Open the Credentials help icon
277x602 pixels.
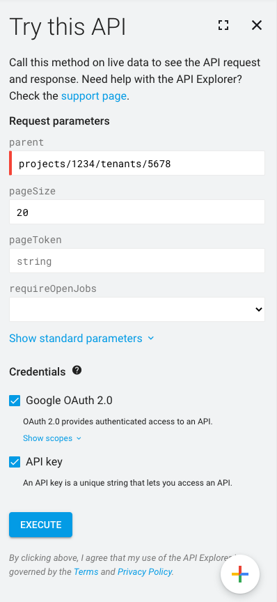coord(77,371)
